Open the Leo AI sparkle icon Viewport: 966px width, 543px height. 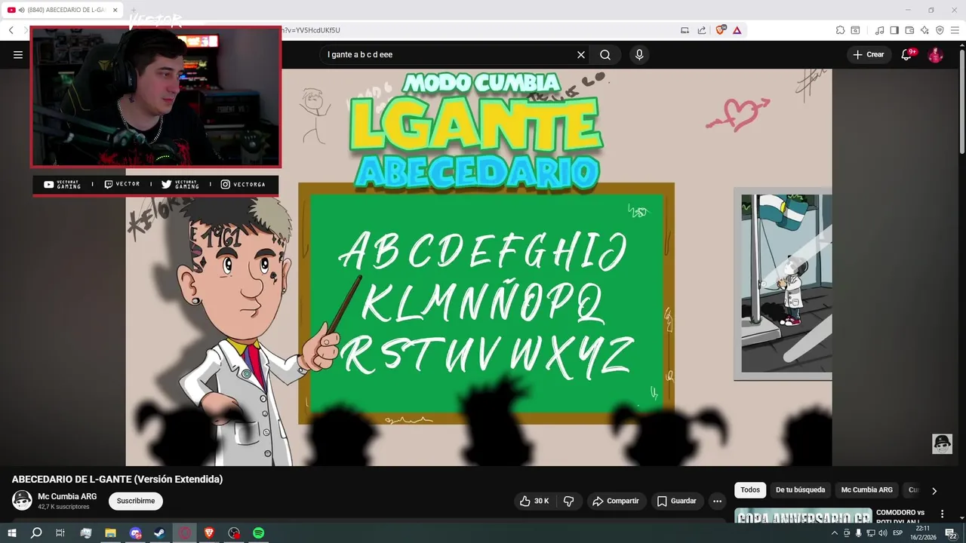(924, 30)
